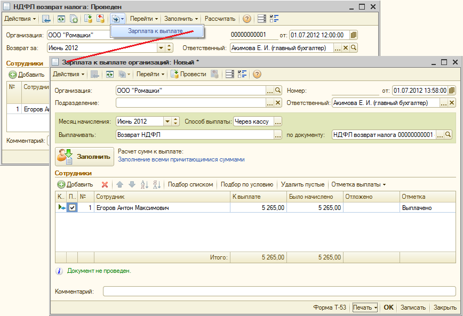
Task: Click Подбор списком in the employees toolbar
Action: coord(190,185)
